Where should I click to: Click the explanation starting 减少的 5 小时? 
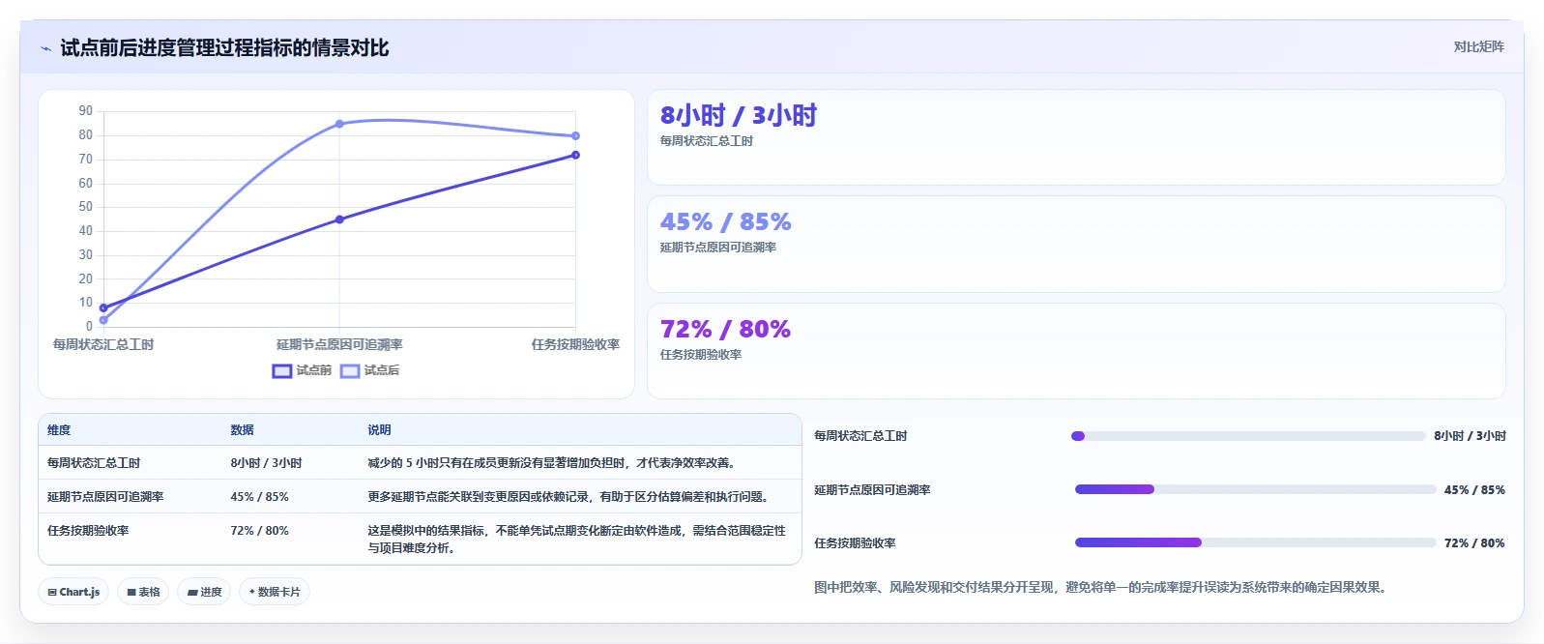point(553,463)
